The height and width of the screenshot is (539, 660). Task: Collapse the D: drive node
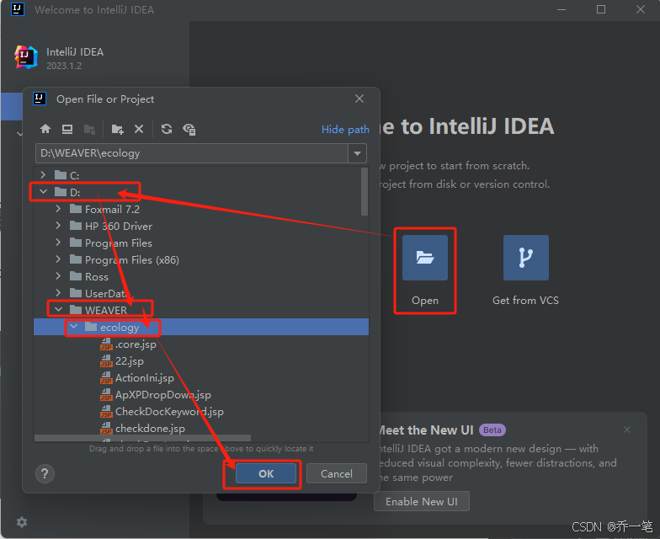[x=43, y=192]
